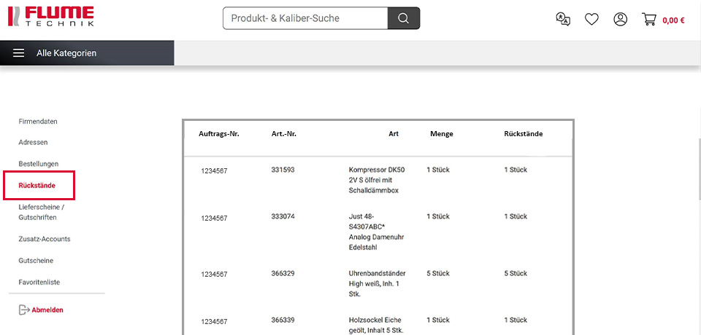Image resolution: width=701 pixels, height=335 pixels.
Task: Open Firmendaten in the sidebar
Action: (x=38, y=122)
